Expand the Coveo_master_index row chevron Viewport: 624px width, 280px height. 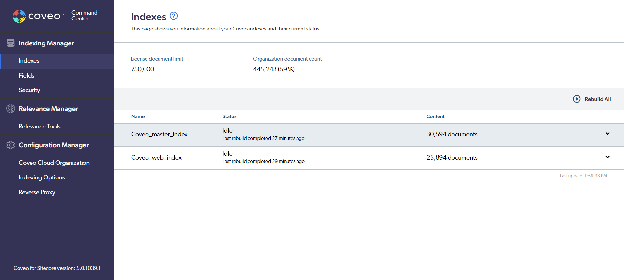pos(607,134)
